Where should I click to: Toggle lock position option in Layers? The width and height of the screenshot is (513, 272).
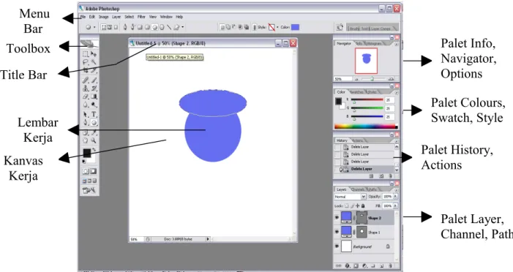358,205
